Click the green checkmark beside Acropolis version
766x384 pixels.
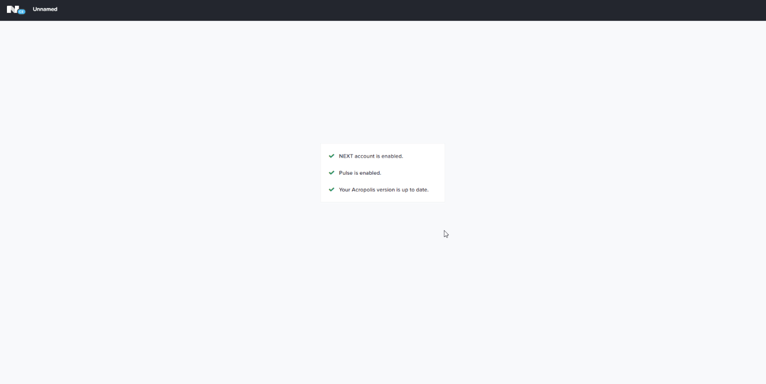point(332,190)
